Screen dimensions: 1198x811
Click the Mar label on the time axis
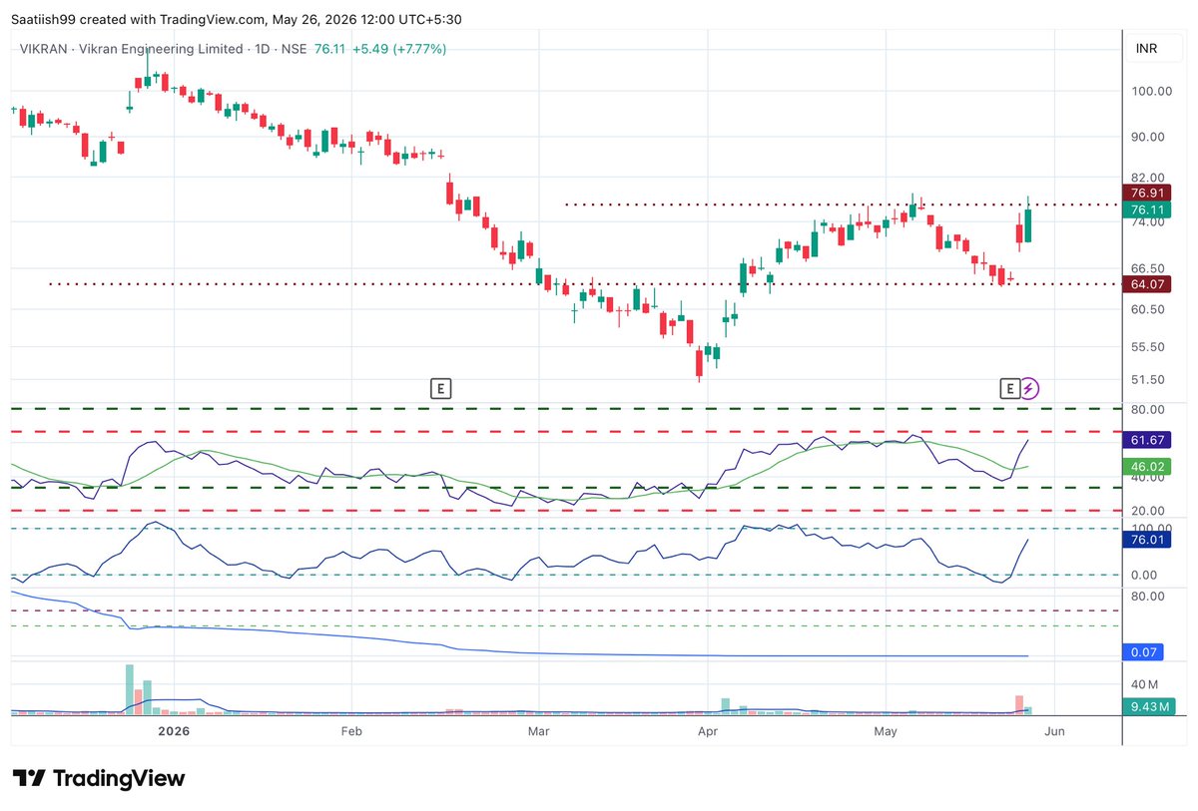538,731
